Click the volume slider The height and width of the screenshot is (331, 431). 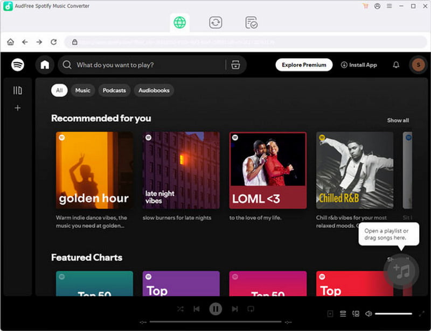[x=393, y=314]
